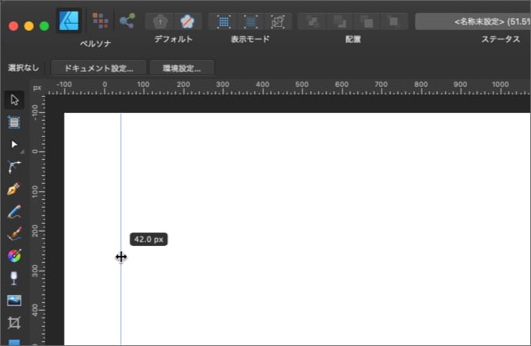Select the Transparency tool wine glass
Image resolution: width=531 pixels, height=346 pixels.
pyautogui.click(x=14, y=278)
